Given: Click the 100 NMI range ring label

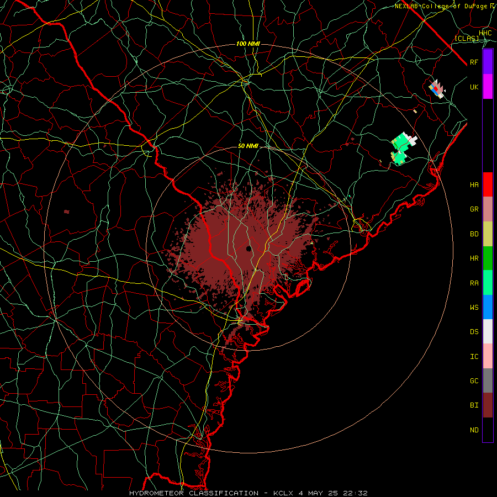Looking at the screenshot, I should point(248,44).
